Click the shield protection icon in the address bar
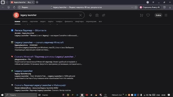Image resolution: width=173 pixels, height=97 pixels. click(19, 7)
